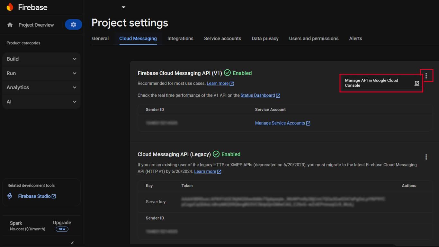Follow the Status Dashboard link

coord(257,95)
